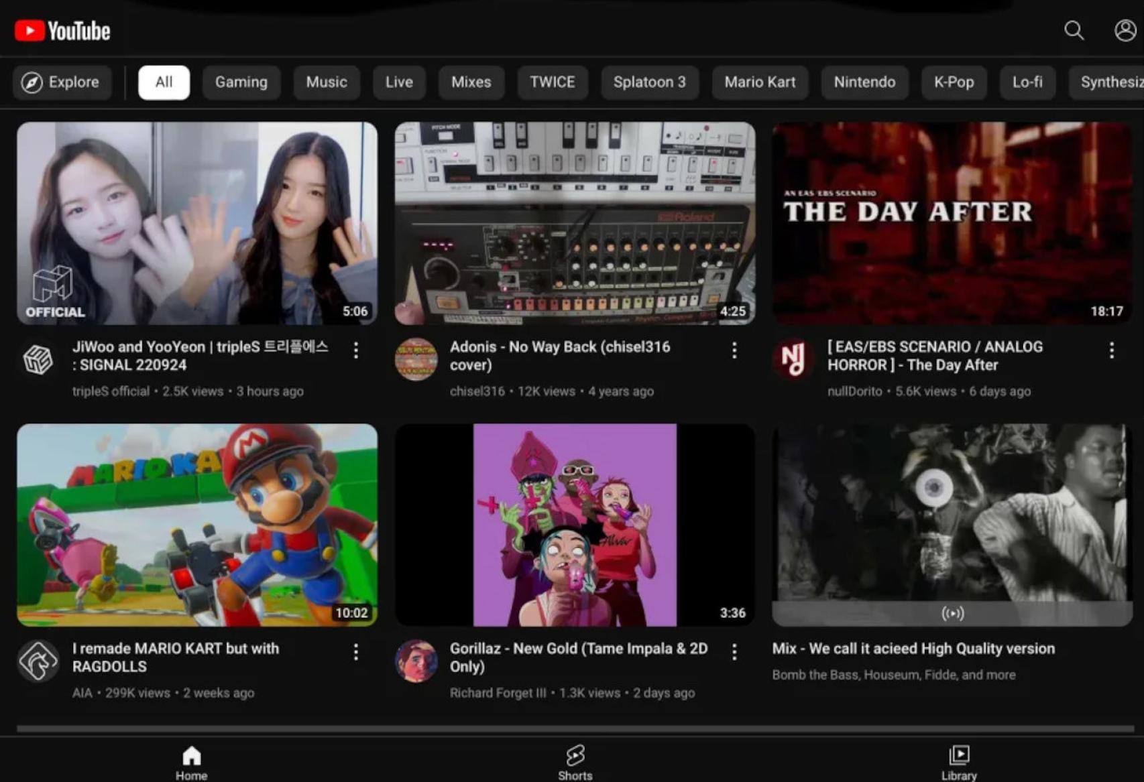Image resolution: width=1144 pixels, height=782 pixels.
Task: Click the YouTube logo
Action: click(62, 30)
